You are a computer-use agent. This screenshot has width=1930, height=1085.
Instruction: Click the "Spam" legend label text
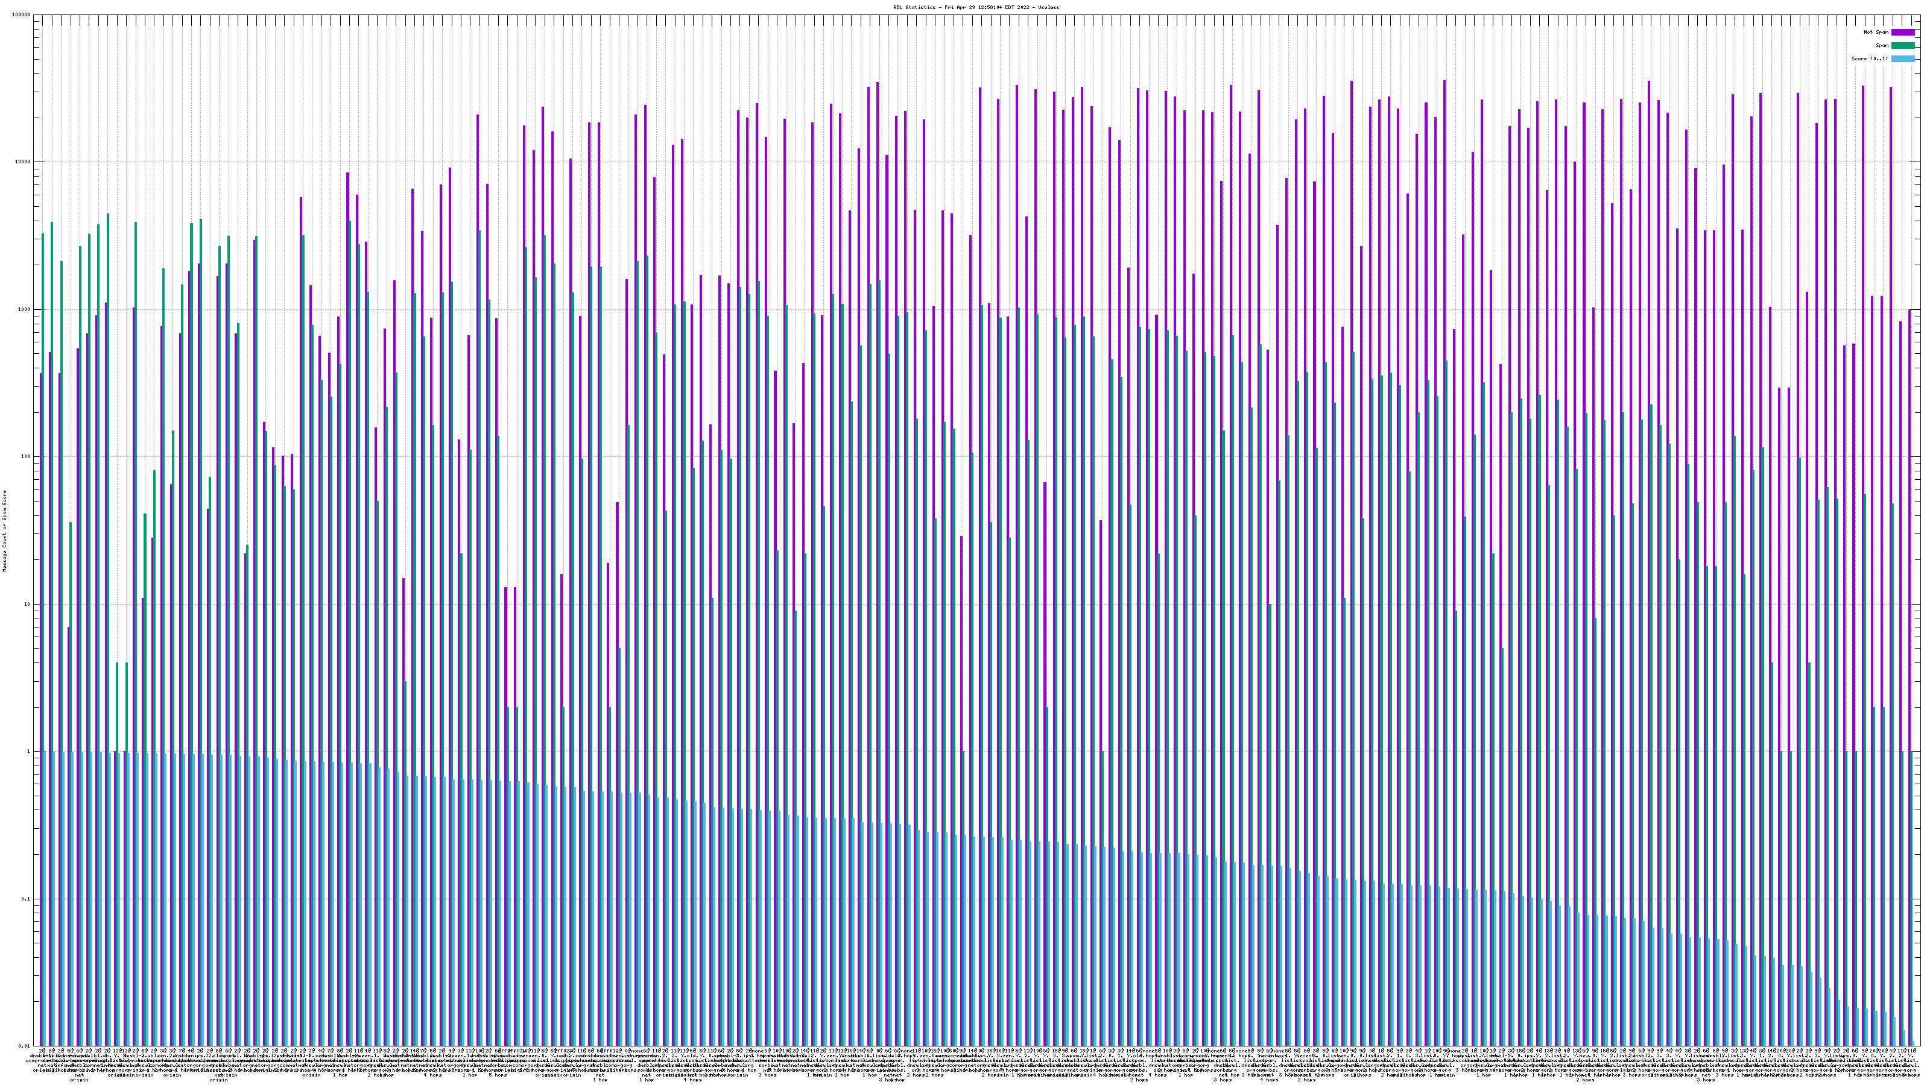point(1882,46)
